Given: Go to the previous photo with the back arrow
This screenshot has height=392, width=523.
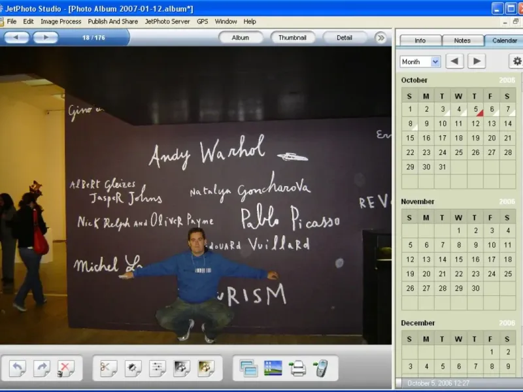Looking at the screenshot, I should pyautogui.click(x=16, y=37).
